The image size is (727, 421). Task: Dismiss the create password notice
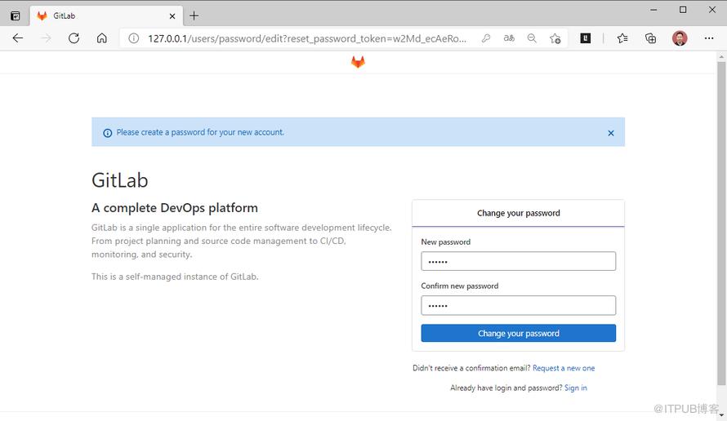click(x=611, y=133)
